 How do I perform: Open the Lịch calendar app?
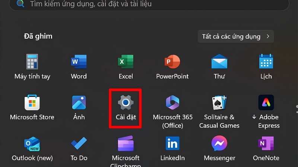tap(266, 67)
